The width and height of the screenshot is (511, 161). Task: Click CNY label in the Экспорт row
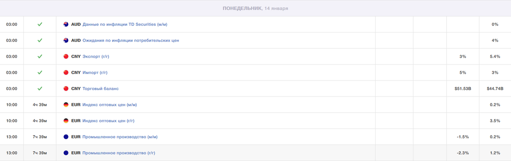[x=76, y=57]
